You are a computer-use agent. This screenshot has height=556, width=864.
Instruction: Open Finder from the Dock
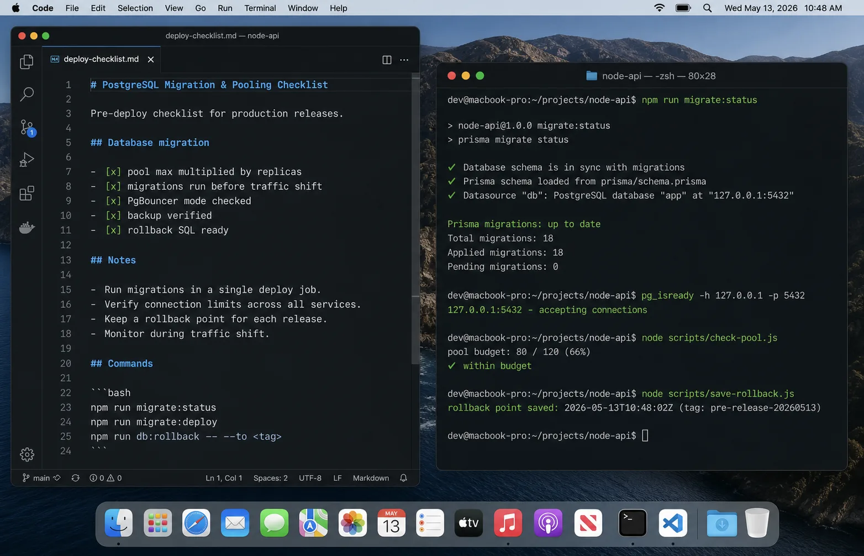click(119, 523)
